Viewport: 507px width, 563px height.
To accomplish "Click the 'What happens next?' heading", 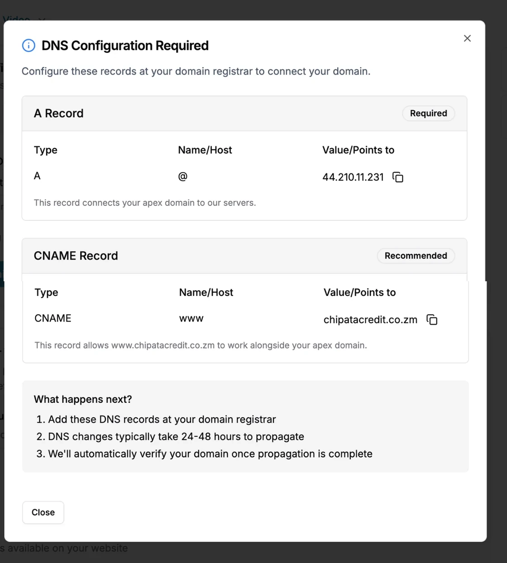I will [x=83, y=399].
